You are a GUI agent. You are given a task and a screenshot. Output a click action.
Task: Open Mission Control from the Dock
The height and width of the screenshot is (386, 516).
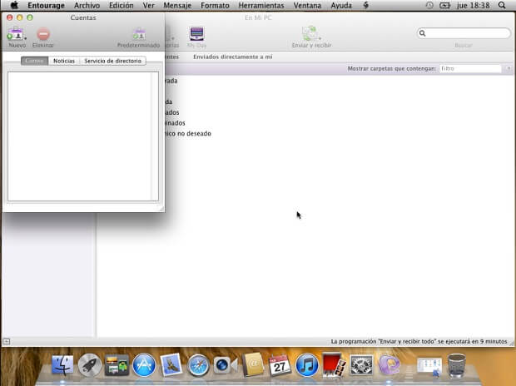(x=117, y=365)
